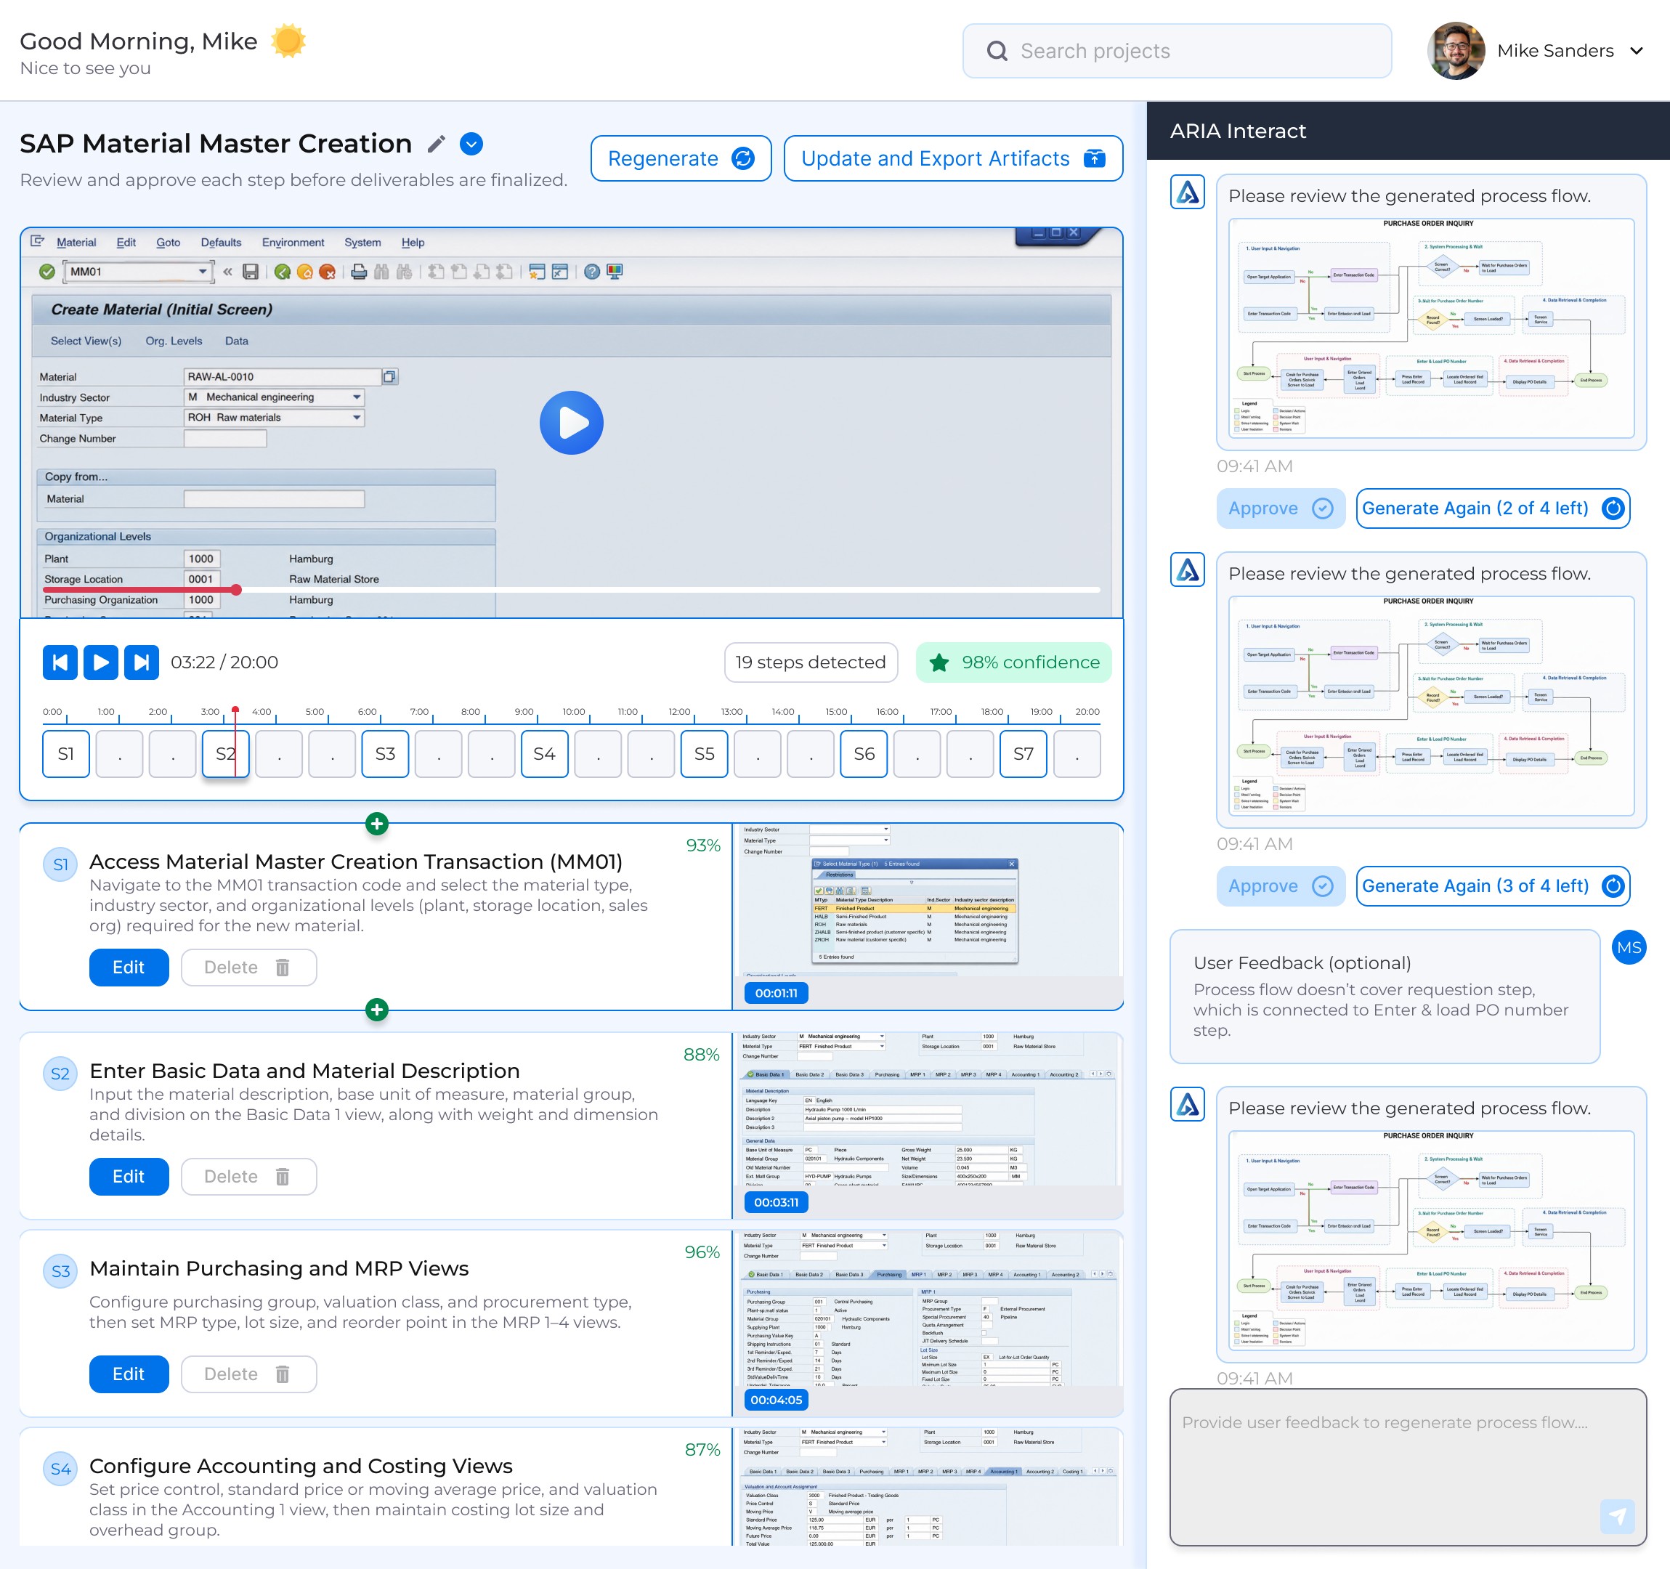This screenshot has height=1569, width=1670.
Task: Delete step S1 Access Material Master Creation
Action: tap(248, 967)
